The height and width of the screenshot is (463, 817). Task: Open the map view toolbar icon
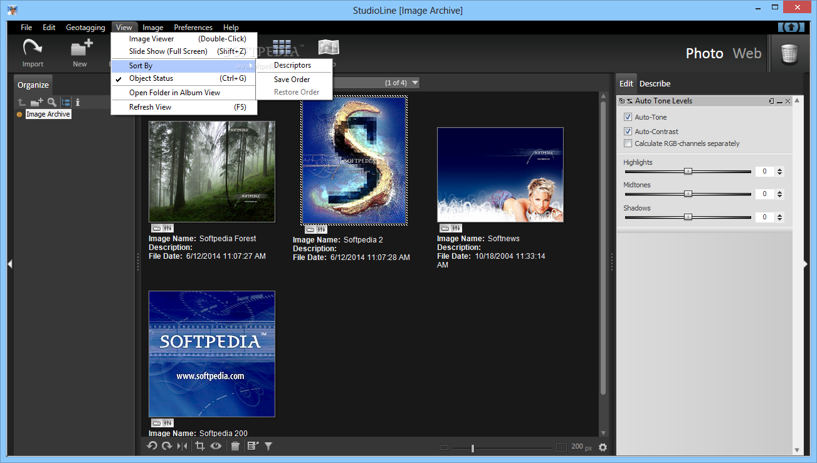tap(329, 48)
